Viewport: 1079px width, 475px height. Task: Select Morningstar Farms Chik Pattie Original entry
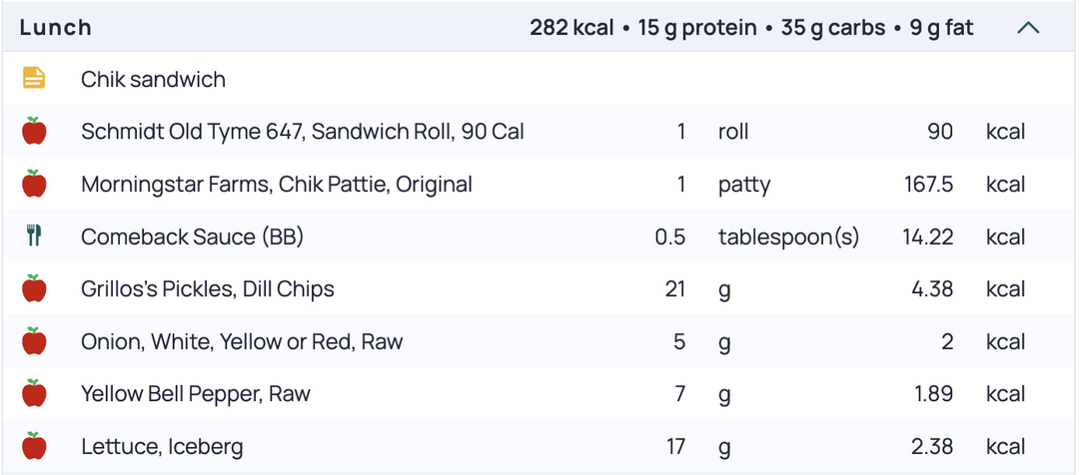click(539, 184)
